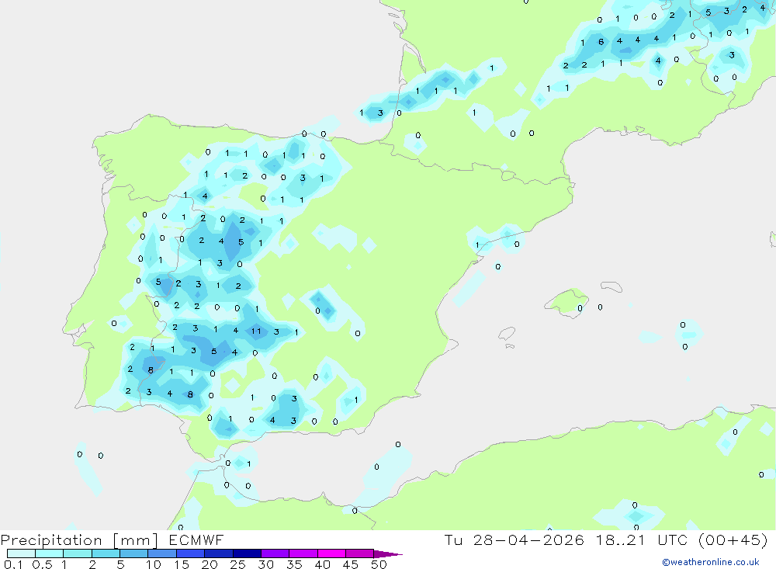This screenshot has height=569, width=776.
Task: Click the above-50 arrow tip of legend
Action: click(388, 554)
